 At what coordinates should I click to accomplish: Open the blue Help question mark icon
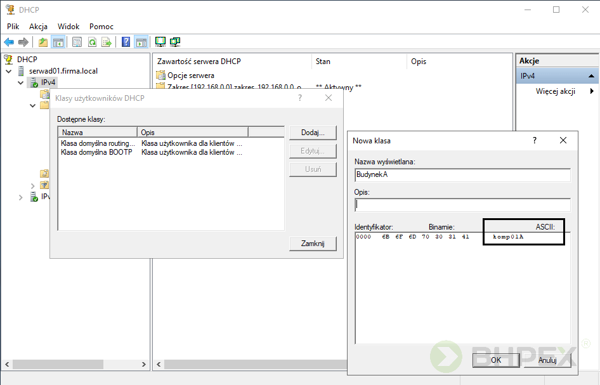(x=126, y=42)
